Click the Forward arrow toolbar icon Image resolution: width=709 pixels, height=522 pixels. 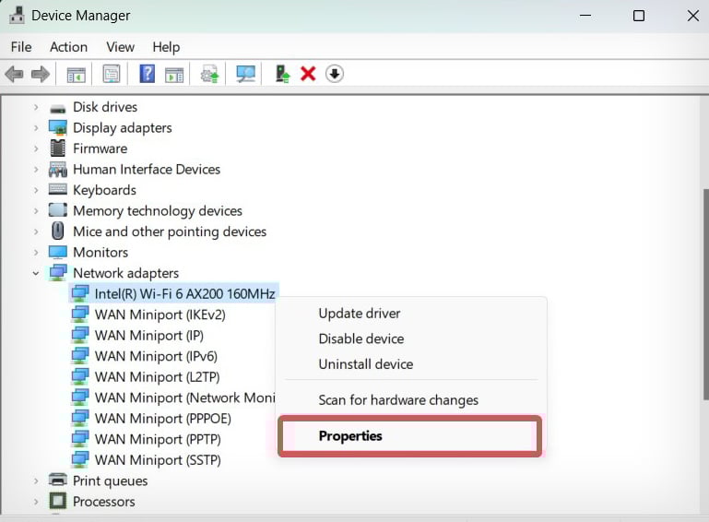point(41,74)
